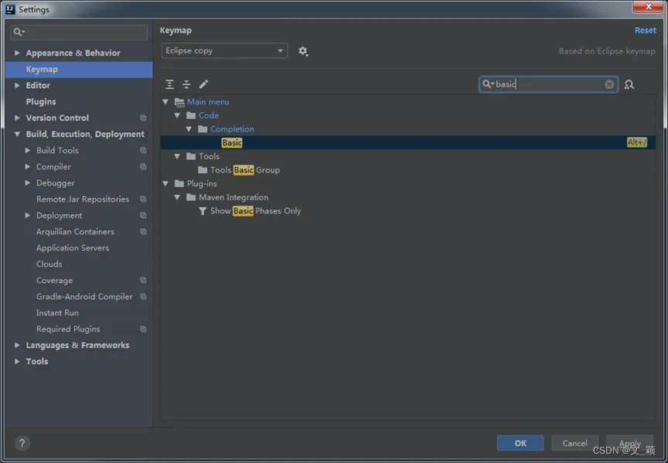Collapse the Main menu tree node
This screenshot has width=668, height=463.
[x=165, y=102]
